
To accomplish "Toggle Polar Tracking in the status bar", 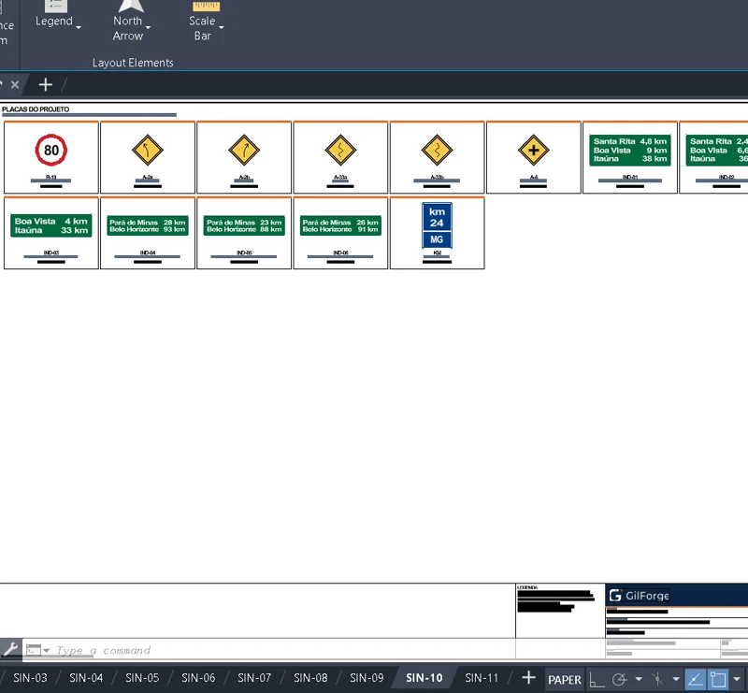I will pyautogui.click(x=620, y=679).
